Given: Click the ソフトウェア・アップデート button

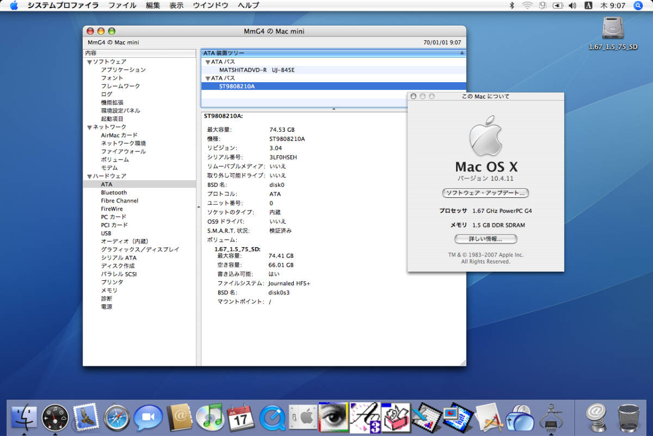Looking at the screenshot, I should point(485,193).
